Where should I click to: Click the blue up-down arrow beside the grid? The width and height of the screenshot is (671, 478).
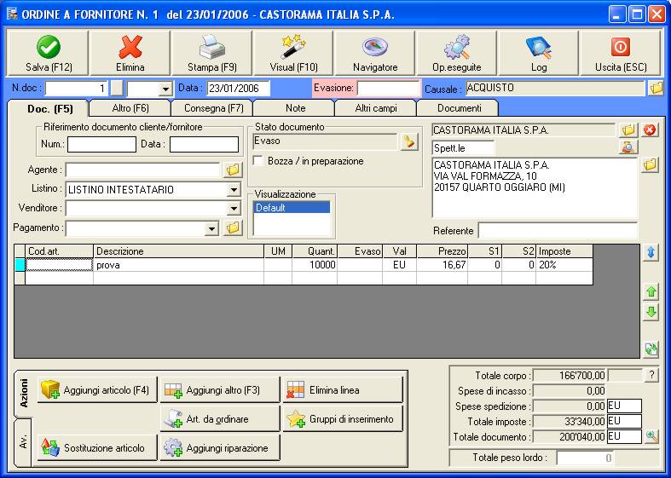[x=651, y=253]
